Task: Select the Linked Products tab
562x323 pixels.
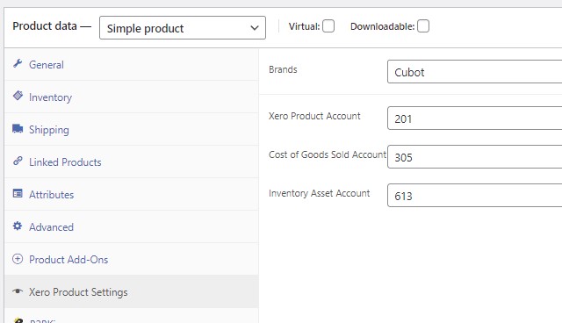Action: 132,161
